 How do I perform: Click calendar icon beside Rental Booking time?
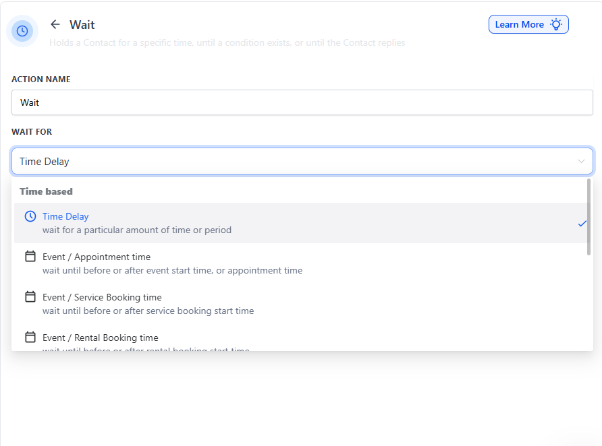(30, 337)
